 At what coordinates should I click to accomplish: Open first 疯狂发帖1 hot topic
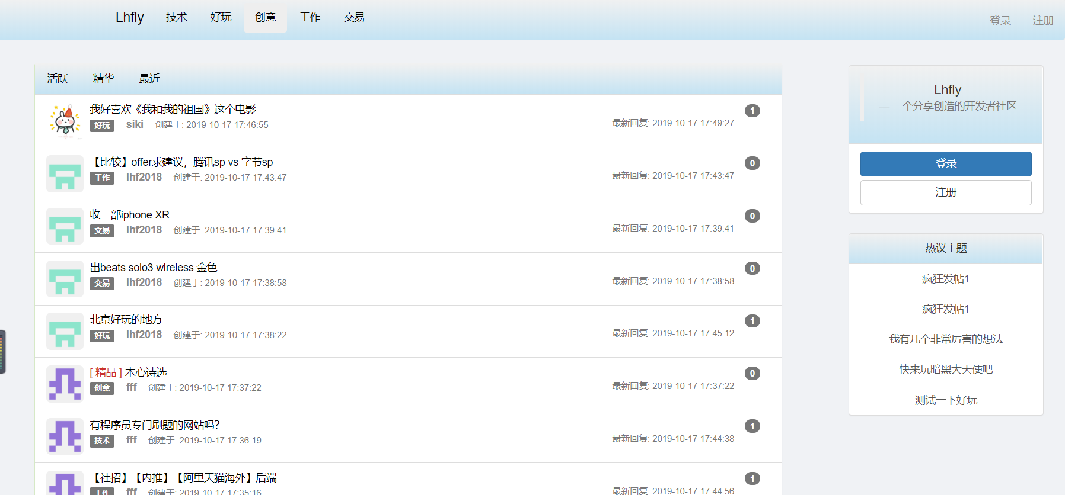pos(946,279)
